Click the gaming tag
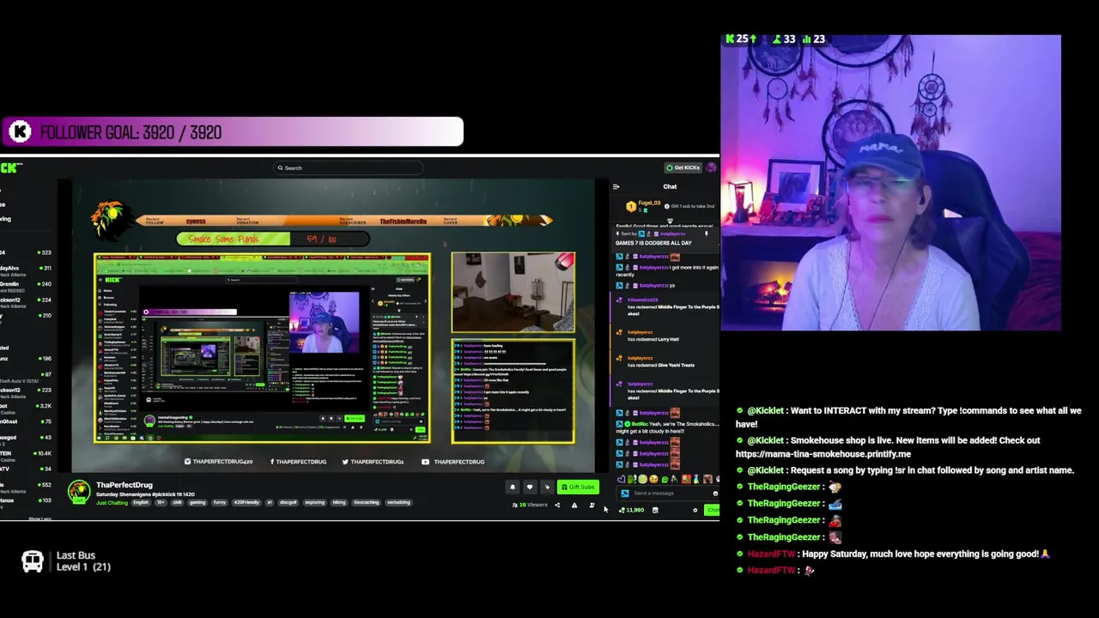Viewport: 1099px width, 618px height. (197, 503)
